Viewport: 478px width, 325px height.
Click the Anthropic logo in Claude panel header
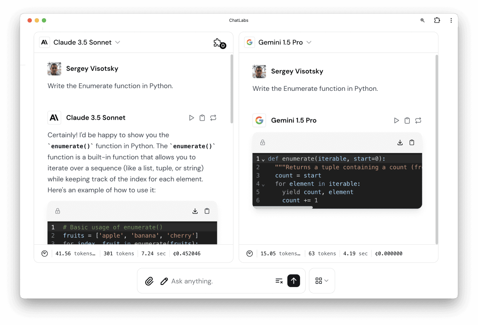tap(44, 42)
